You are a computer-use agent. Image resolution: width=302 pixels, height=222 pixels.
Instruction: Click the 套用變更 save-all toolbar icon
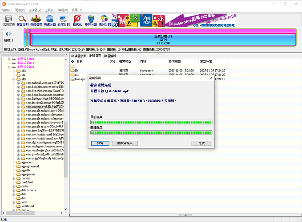8,19
